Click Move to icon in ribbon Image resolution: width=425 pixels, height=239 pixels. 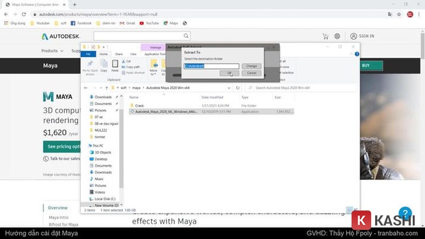coord(154,67)
